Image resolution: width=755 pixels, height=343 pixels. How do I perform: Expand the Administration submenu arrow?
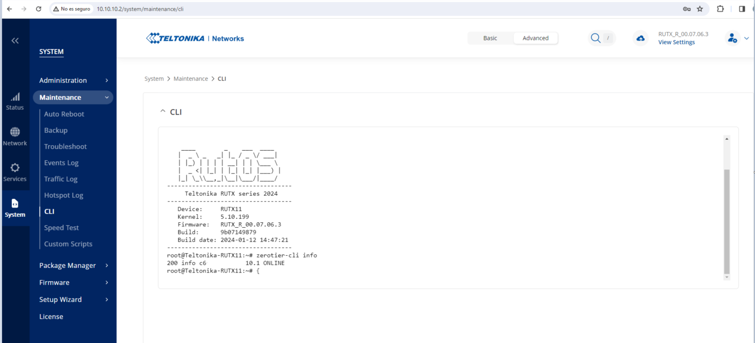[x=107, y=80]
